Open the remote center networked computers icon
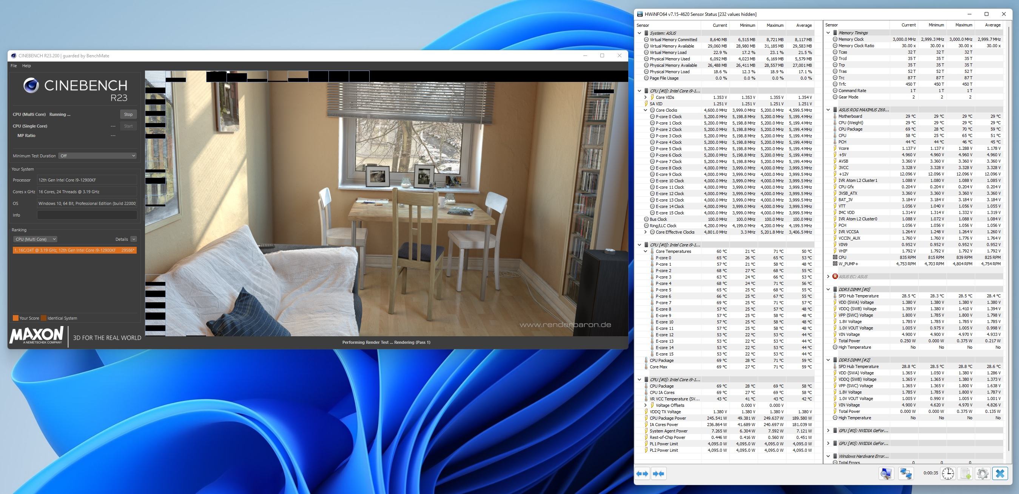 click(x=906, y=474)
